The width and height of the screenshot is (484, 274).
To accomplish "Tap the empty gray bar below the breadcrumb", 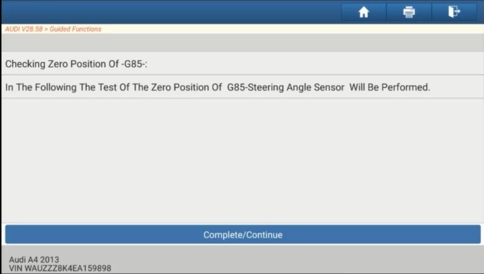I will (x=243, y=42).
